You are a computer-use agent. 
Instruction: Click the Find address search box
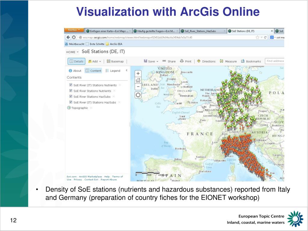point(275,61)
